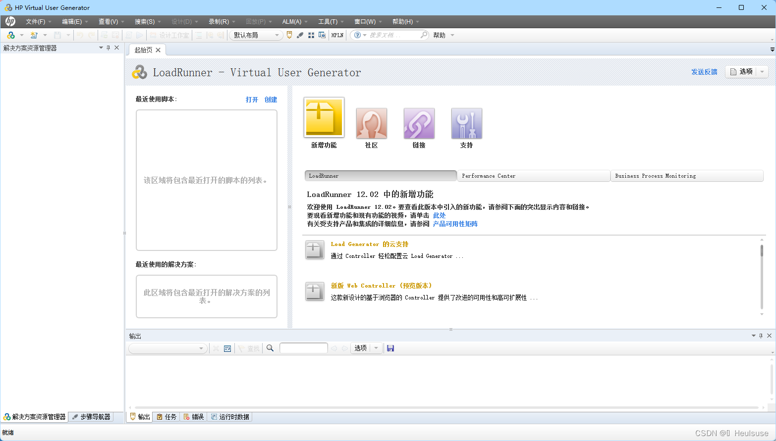Pin the 解决方案资源管理器 panel
This screenshot has height=441, width=776.
[109, 48]
